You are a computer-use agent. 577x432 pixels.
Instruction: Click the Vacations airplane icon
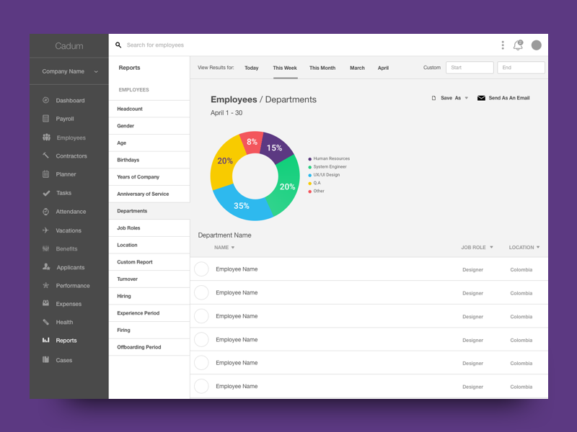(45, 230)
